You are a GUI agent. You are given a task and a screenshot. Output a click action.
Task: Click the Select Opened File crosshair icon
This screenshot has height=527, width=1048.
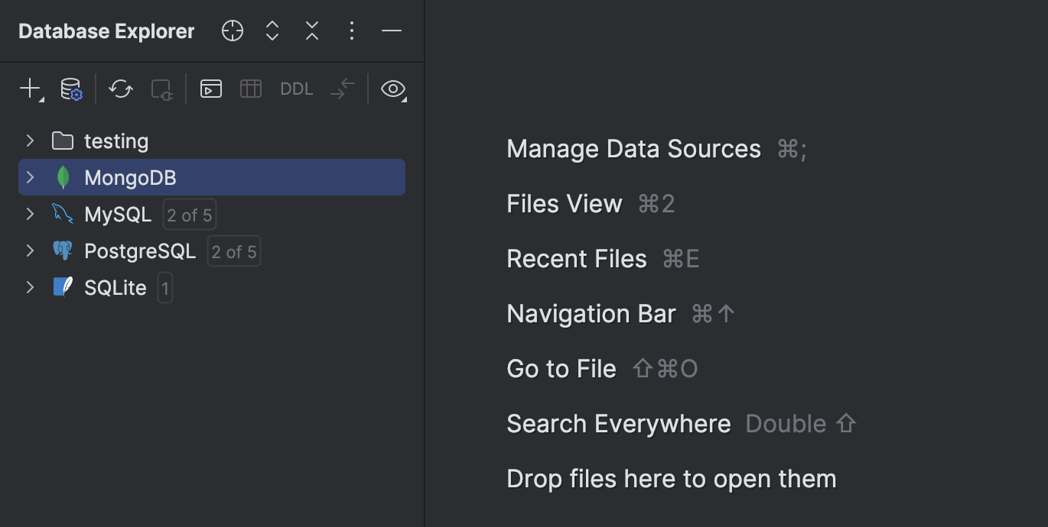(x=233, y=31)
